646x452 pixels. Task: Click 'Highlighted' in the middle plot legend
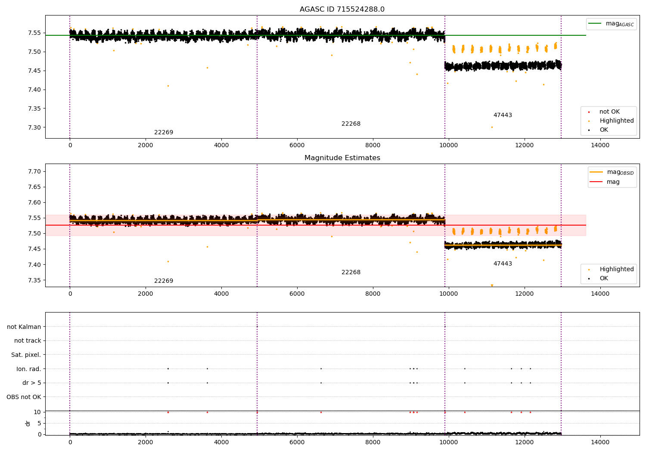point(617,269)
